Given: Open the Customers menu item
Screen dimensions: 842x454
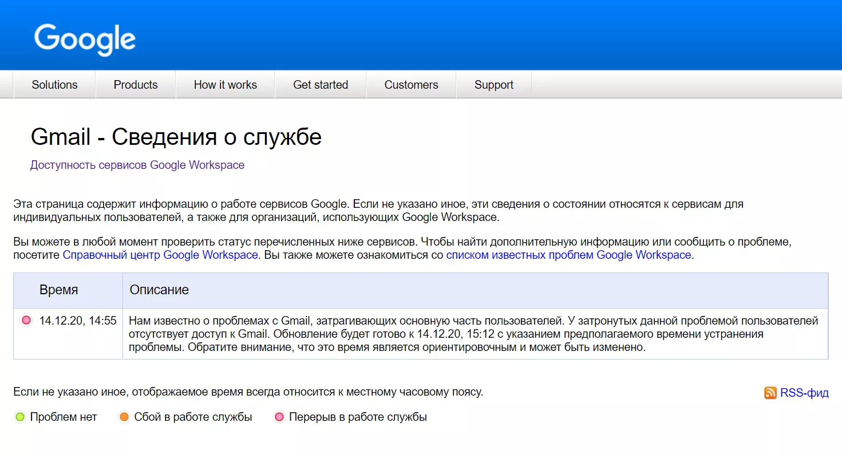Looking at the screenshot, I should coord(411,85).
